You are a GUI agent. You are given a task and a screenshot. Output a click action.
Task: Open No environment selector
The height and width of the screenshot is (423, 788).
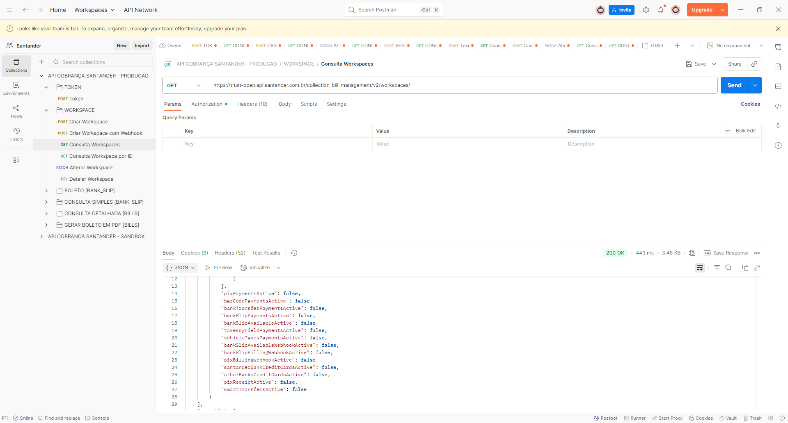coord(735,45)
